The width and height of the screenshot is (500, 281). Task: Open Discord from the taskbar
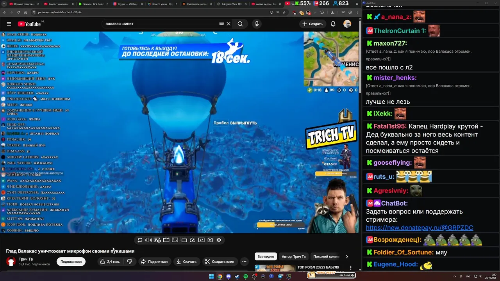(229, 276)
